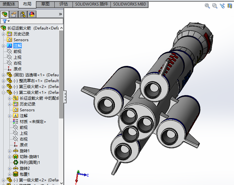Collapse 第二级火箭<1> component
The height and width of the screenshot is (185, 234).
[x=3, y=92]
